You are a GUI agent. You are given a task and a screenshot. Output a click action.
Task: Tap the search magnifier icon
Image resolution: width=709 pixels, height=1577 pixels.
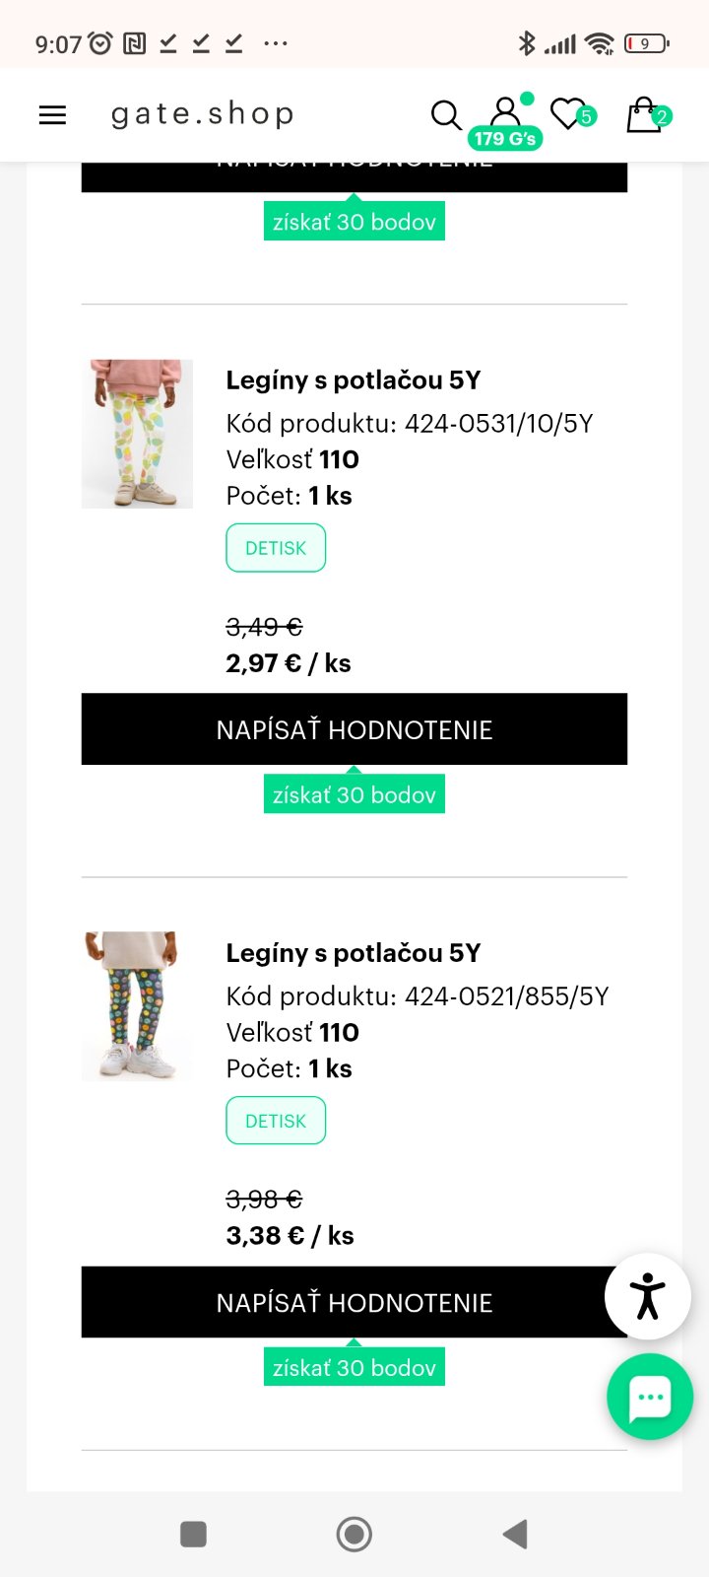[x=446, y=115]
